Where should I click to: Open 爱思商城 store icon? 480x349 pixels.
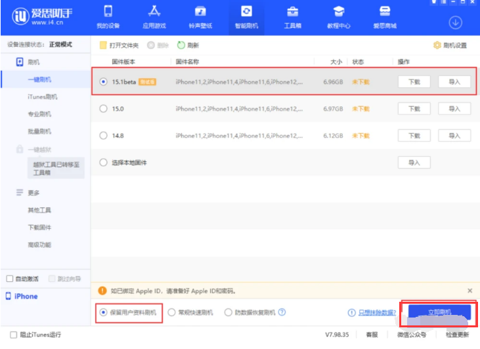385,12
